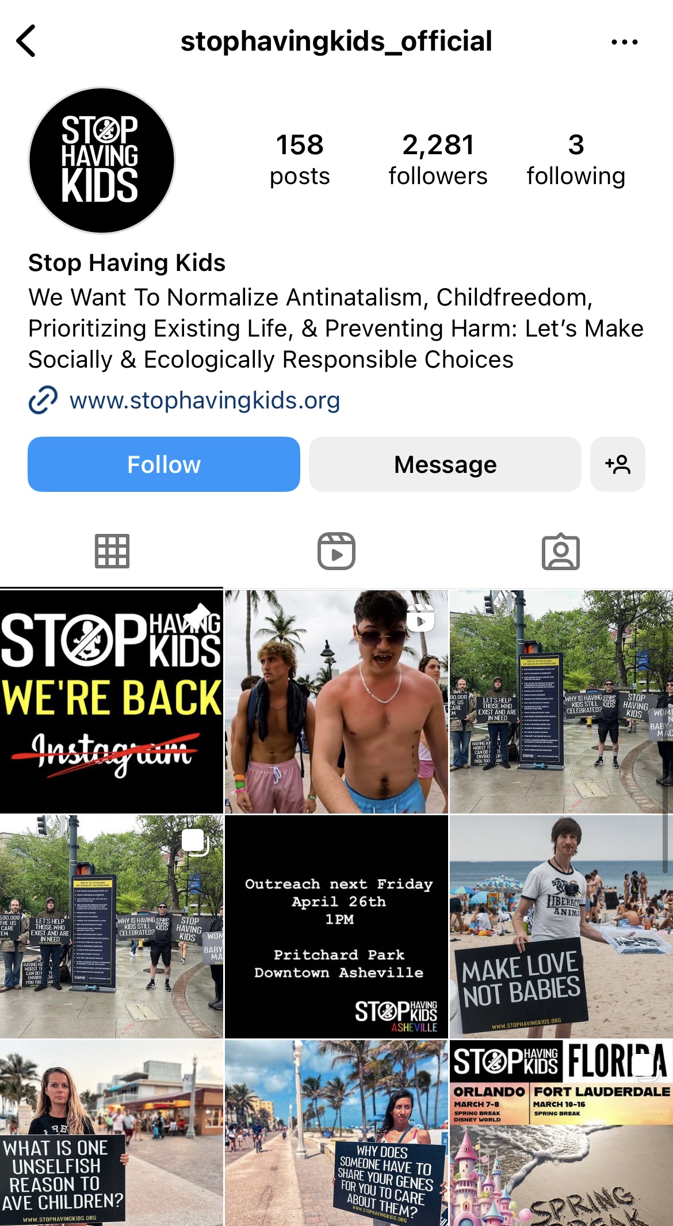This screenshot has height=1226, width=673.
Task: Tap the Message button
Action: (445, 464)
